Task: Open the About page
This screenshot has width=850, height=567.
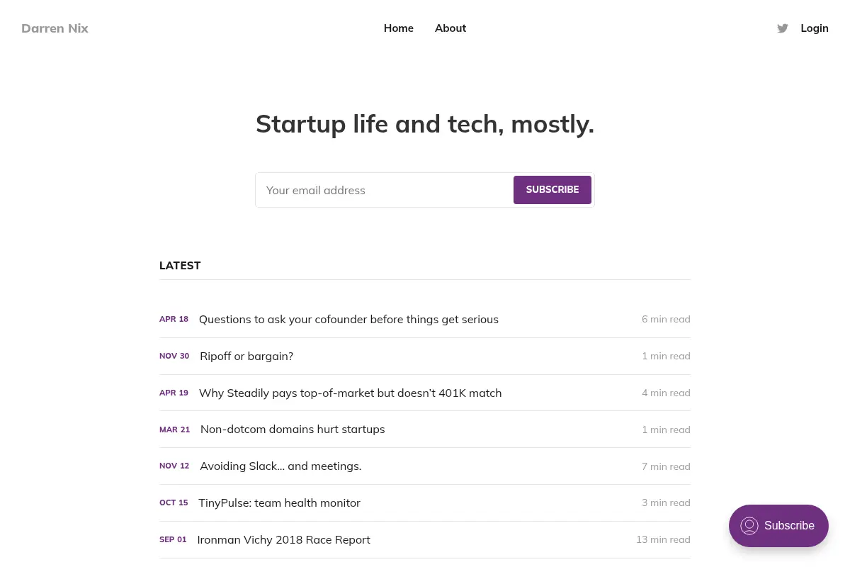Action: point(450,28)
